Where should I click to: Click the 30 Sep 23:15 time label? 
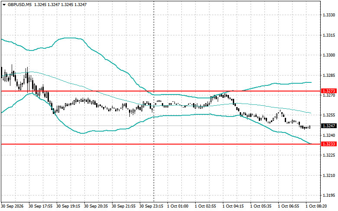151,206
